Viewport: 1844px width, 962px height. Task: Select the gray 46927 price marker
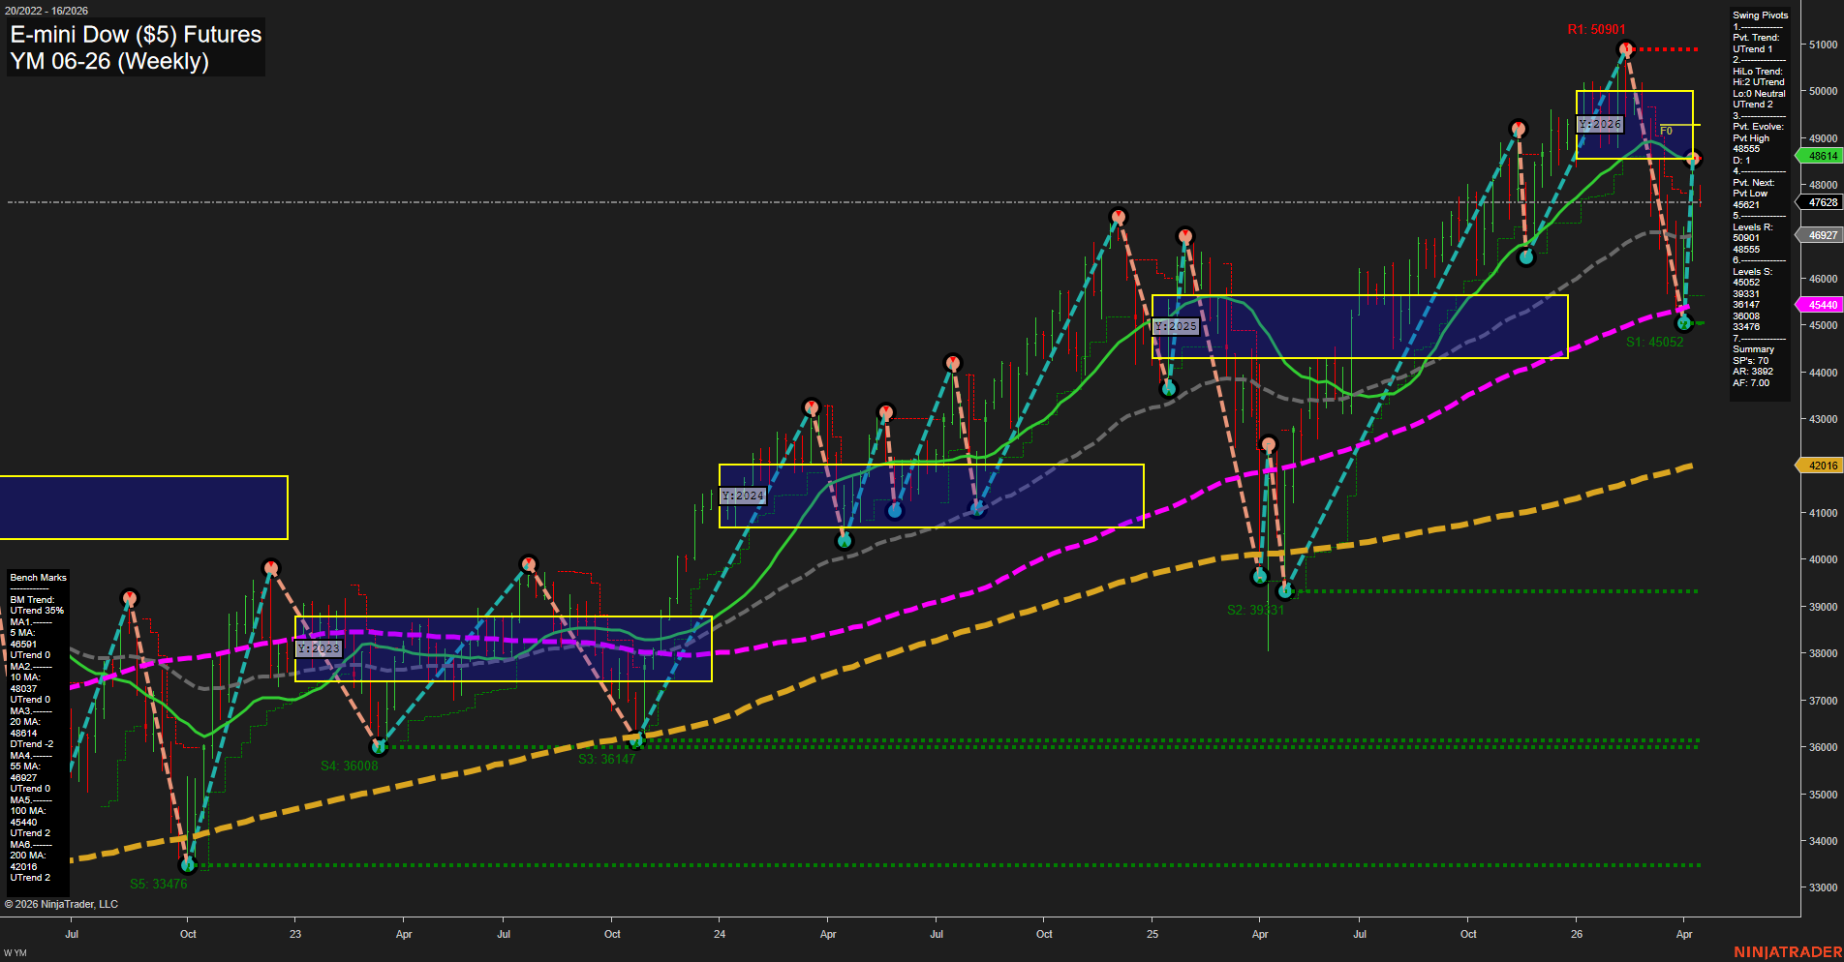(1819, 235)
